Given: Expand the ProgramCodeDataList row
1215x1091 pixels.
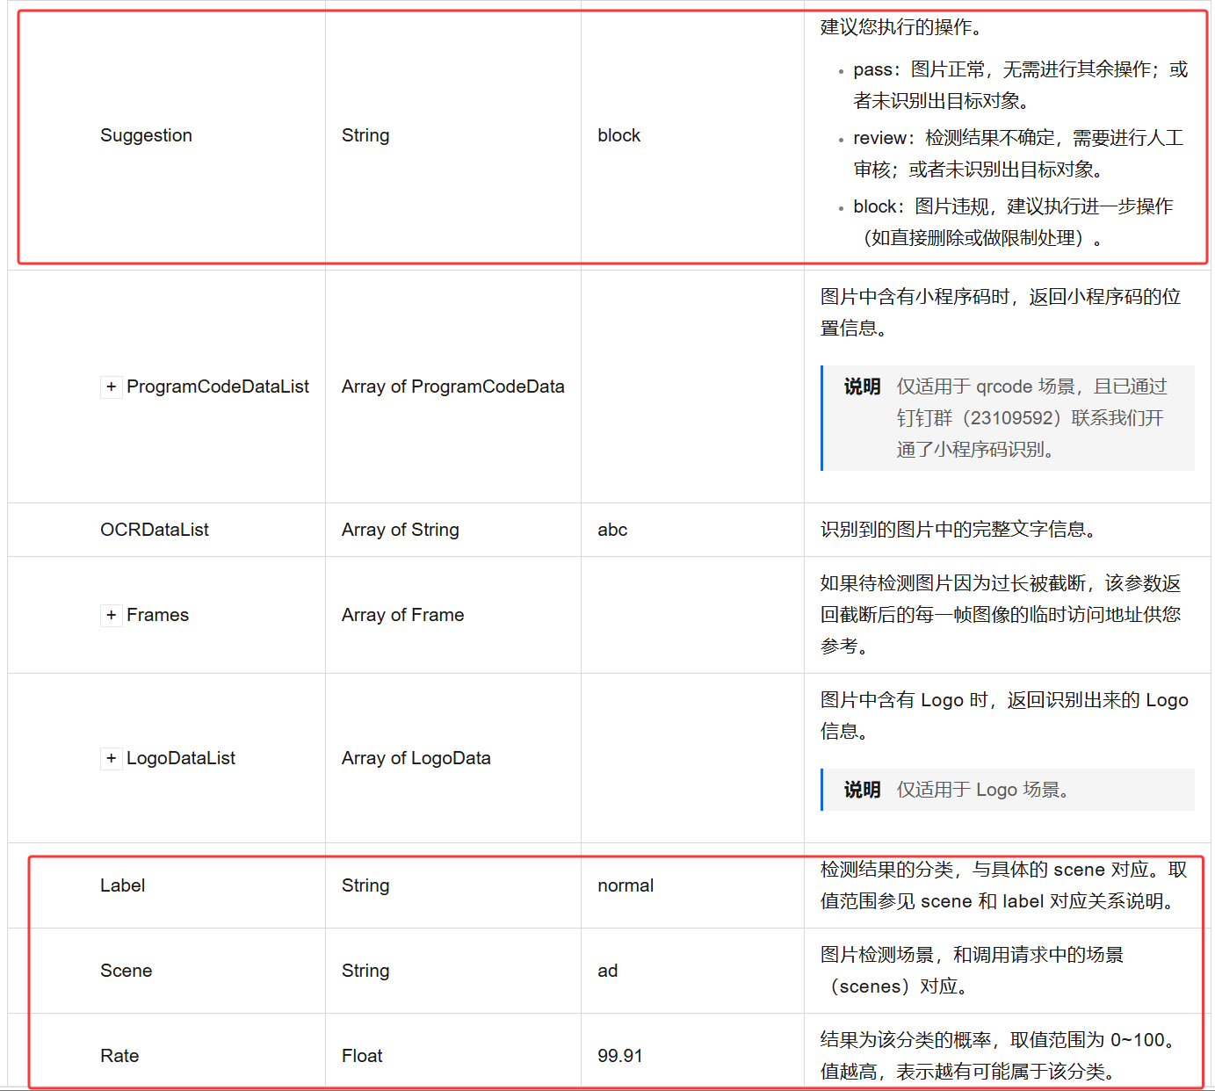Looking at the screenshot, I should click(x=111, y=387).
